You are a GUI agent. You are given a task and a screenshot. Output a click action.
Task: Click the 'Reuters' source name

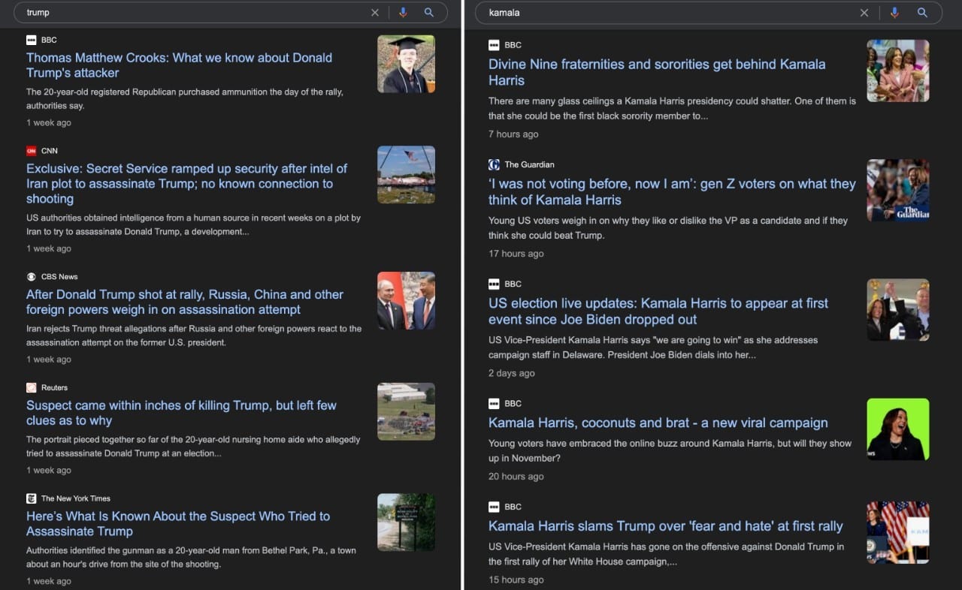pos(54,388)
